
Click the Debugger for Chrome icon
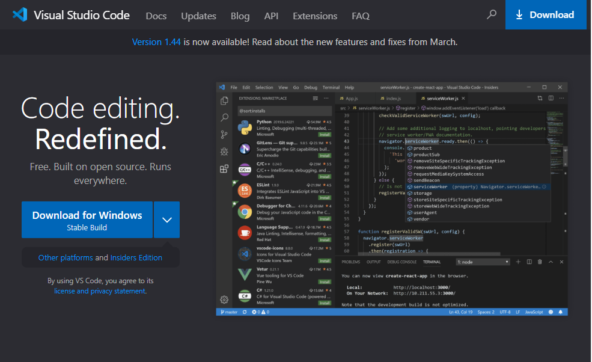click(x=245, y=212)
